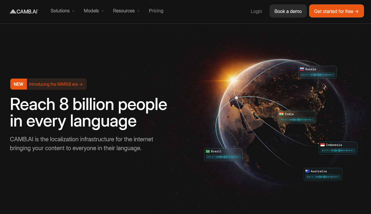The height and width of the screenshot is (214, 371).
Task: Click the Australia flag icon
Action: click(x=307, y=171)
